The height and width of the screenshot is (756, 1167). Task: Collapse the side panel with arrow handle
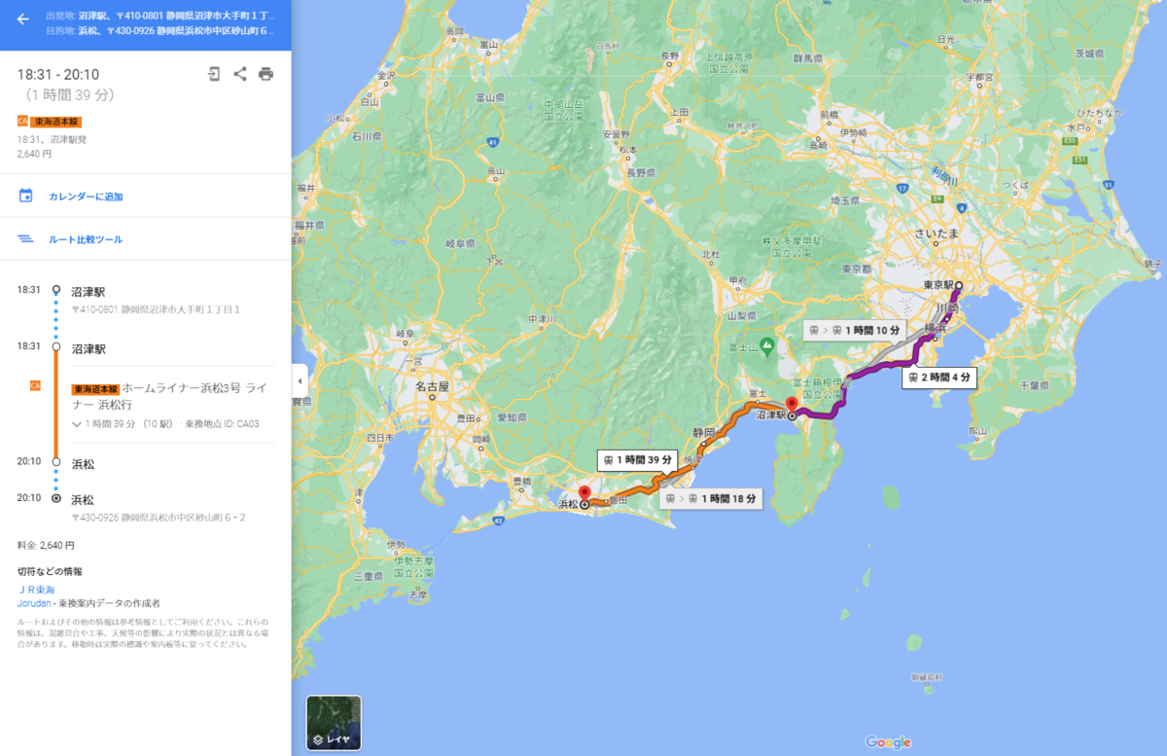point(300,378)
